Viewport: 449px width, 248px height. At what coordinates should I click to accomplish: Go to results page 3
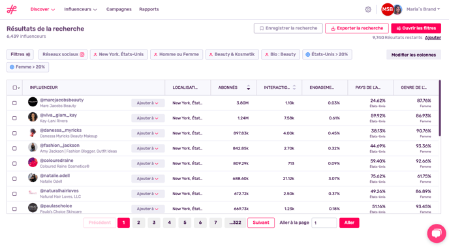point(154,223)
